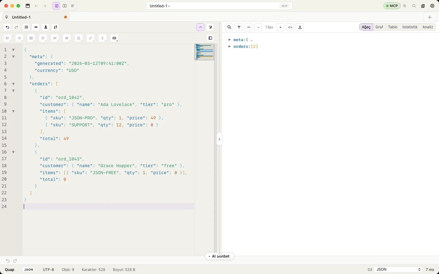Collapse all nodes with large minus button
The height and width of the screenshot is (274, 439).
(249, 27)
